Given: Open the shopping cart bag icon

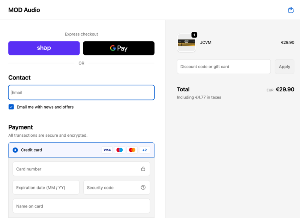Looking at the screenshot, I should click(291, 9).
